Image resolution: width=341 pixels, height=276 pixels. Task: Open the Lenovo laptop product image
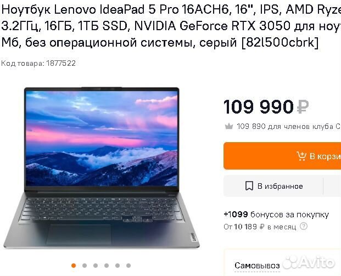pyautogui.click(x=102, y=167)
